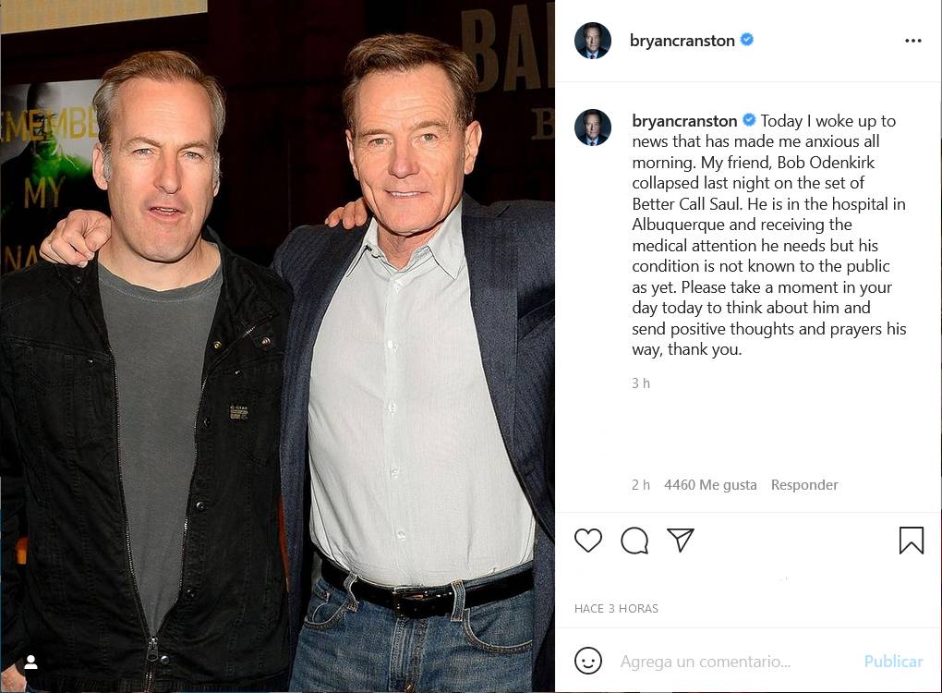Share post with the paper plane icon
The width and height of the screenshot is (942, 693).
click(x=681, y=541)
